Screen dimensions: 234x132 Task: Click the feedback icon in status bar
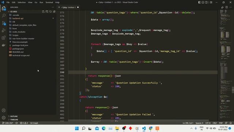tap(226, 123)
